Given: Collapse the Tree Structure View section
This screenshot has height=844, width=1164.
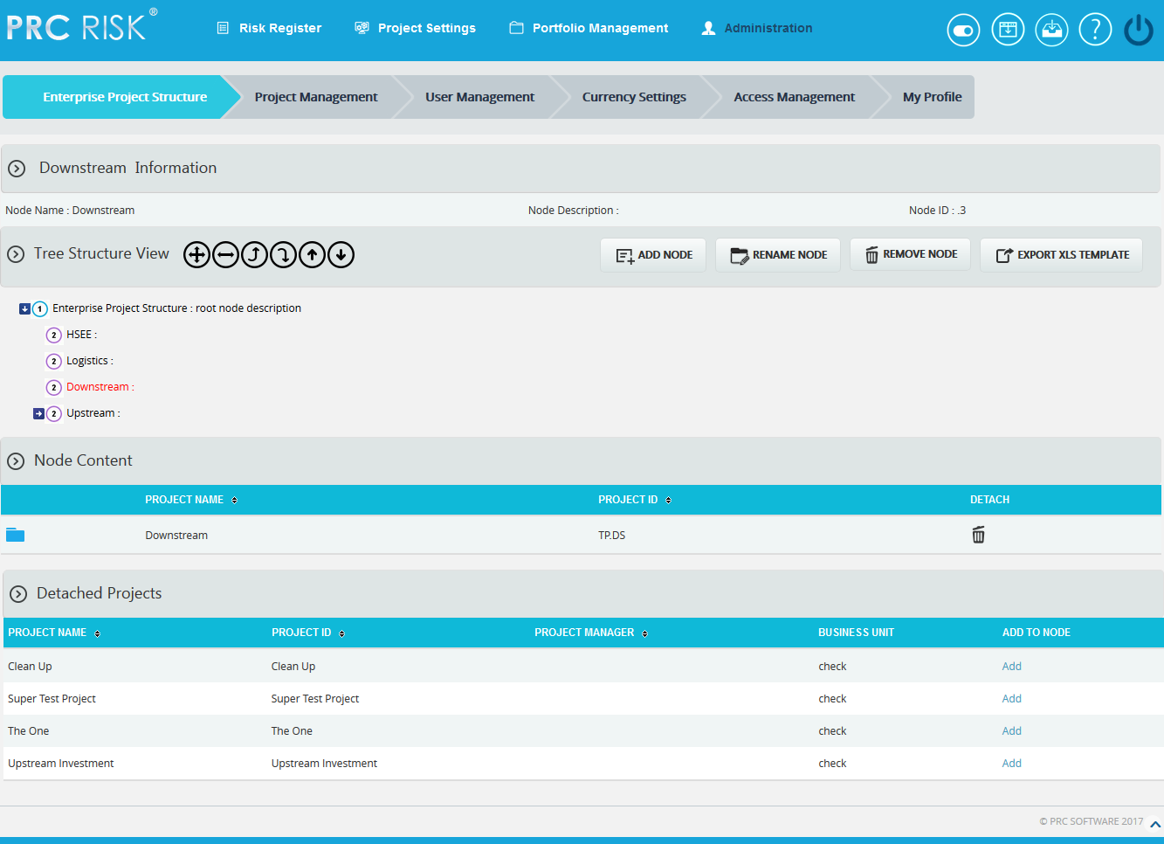Looking at the screenshot, I should (16, 254).
